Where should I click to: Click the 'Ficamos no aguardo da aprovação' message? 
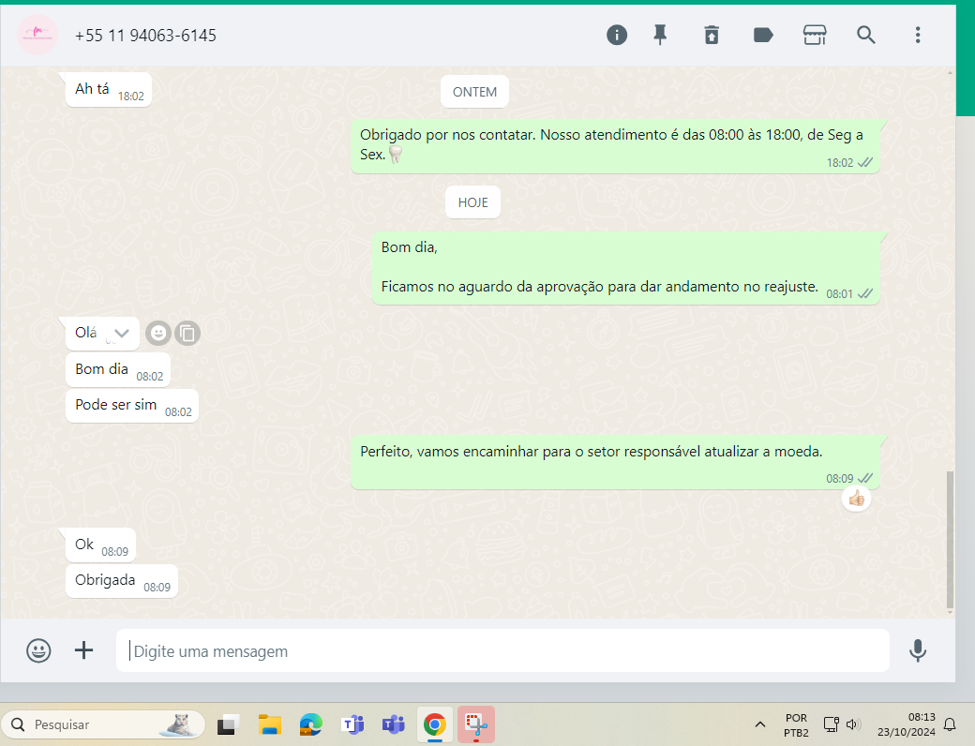625,269
